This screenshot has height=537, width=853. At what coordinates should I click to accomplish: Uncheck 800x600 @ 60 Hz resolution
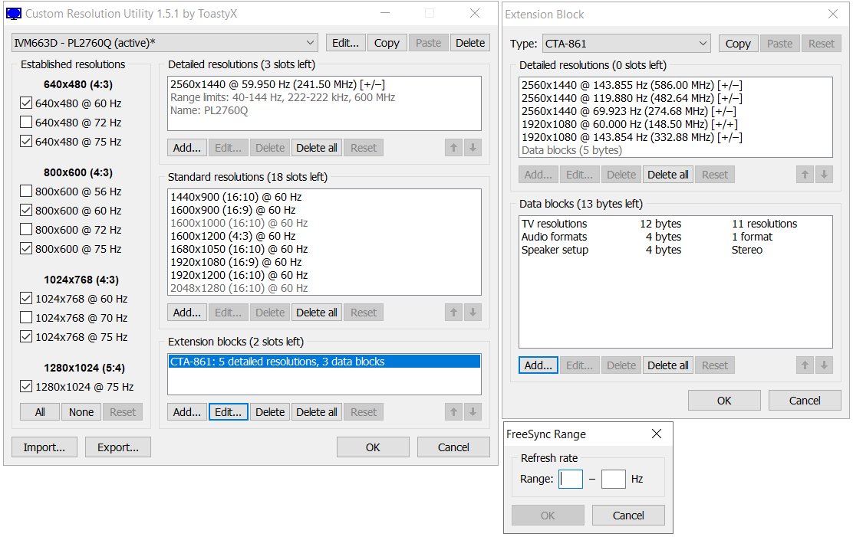click(x=26, y=211)
